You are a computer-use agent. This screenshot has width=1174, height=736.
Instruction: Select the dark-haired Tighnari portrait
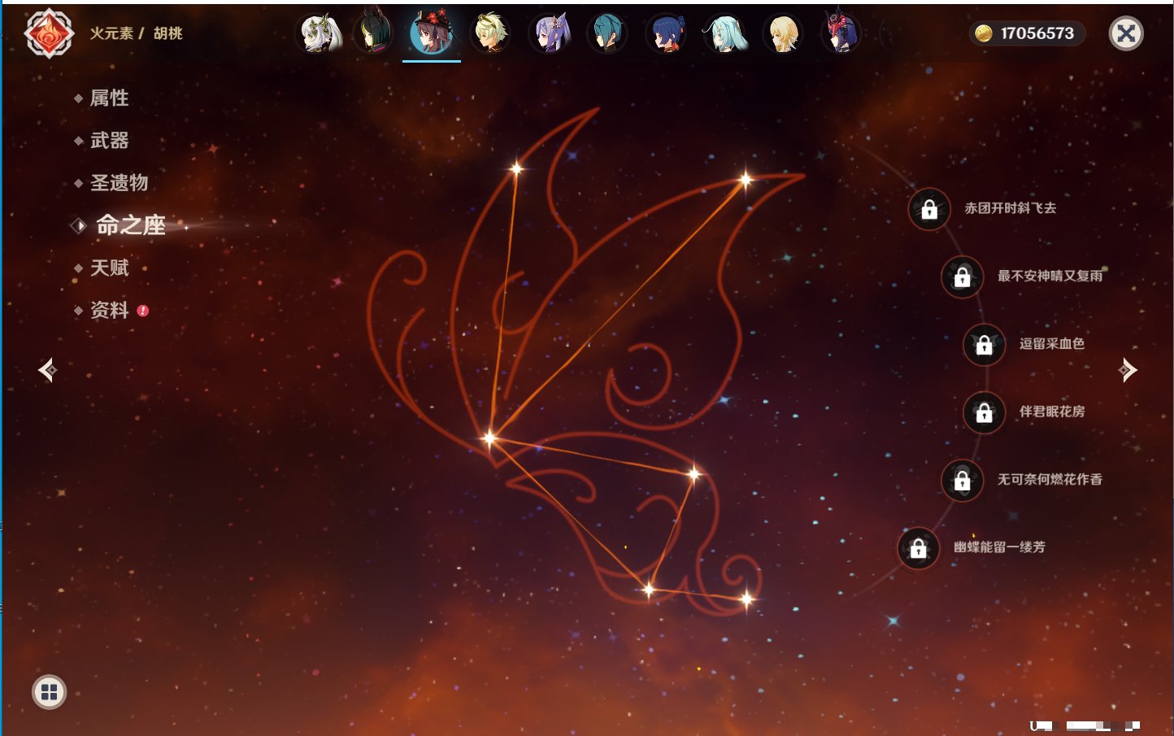click(x=373, y=33)
